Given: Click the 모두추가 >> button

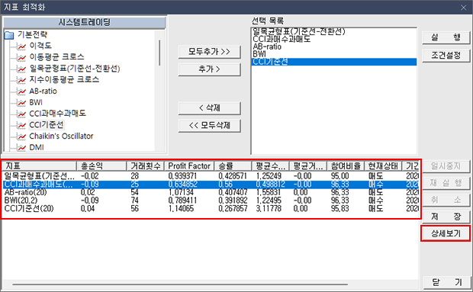Looking at the screenshot, I should point(209,52).
